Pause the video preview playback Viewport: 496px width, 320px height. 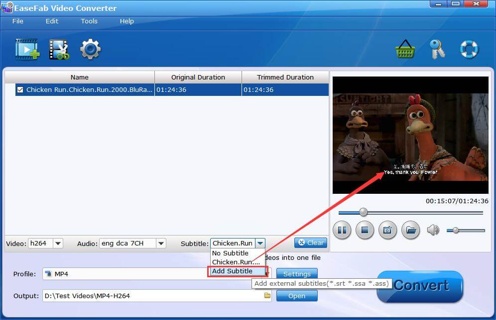point(343,230)
